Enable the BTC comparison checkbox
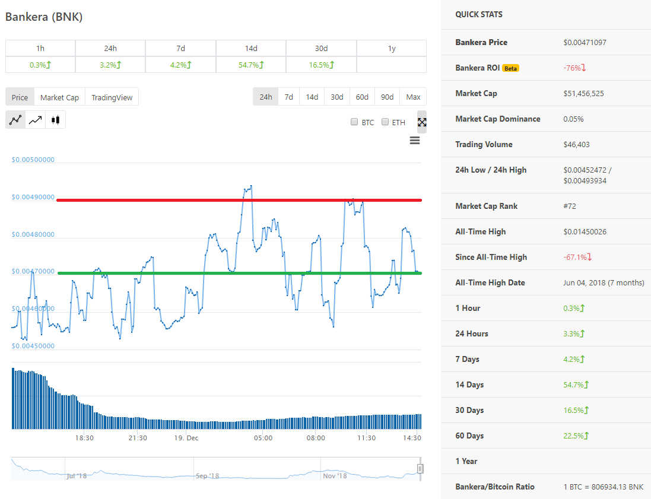Image resolution: width=651 pixels, height=499 pixels. coord(354,122)
